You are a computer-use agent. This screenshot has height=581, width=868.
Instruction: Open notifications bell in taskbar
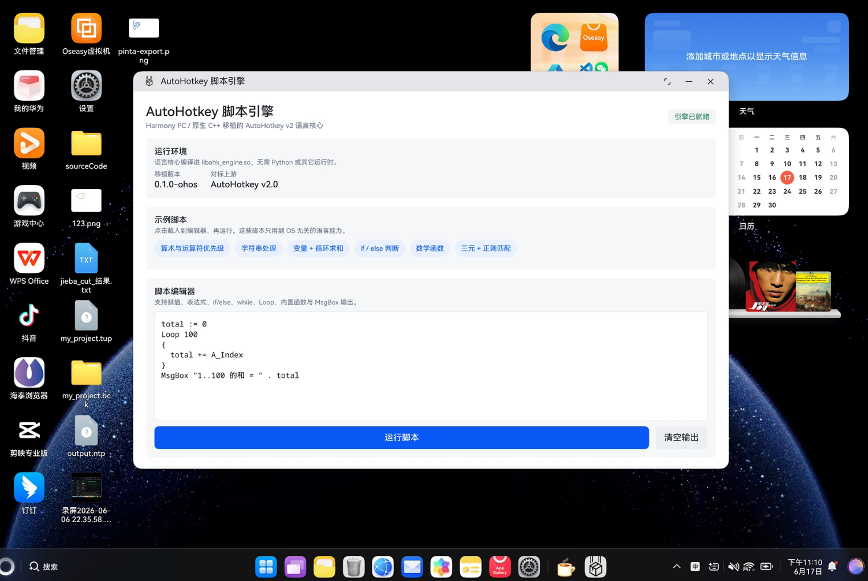click(832, 567)
